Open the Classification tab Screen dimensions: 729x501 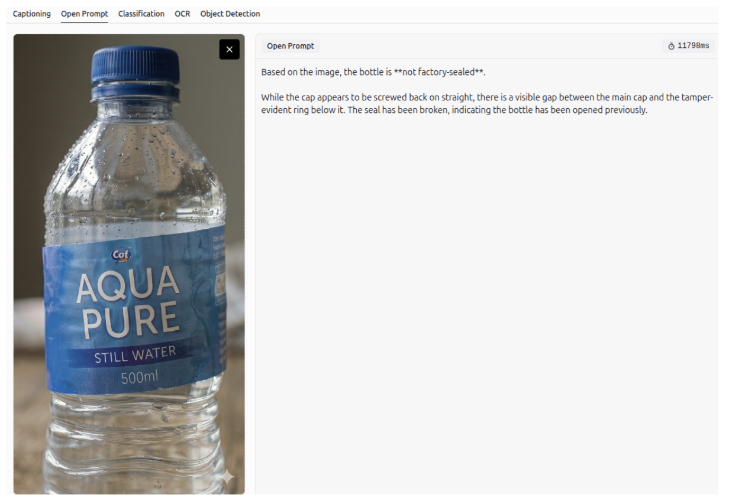[x=141, y=14]
